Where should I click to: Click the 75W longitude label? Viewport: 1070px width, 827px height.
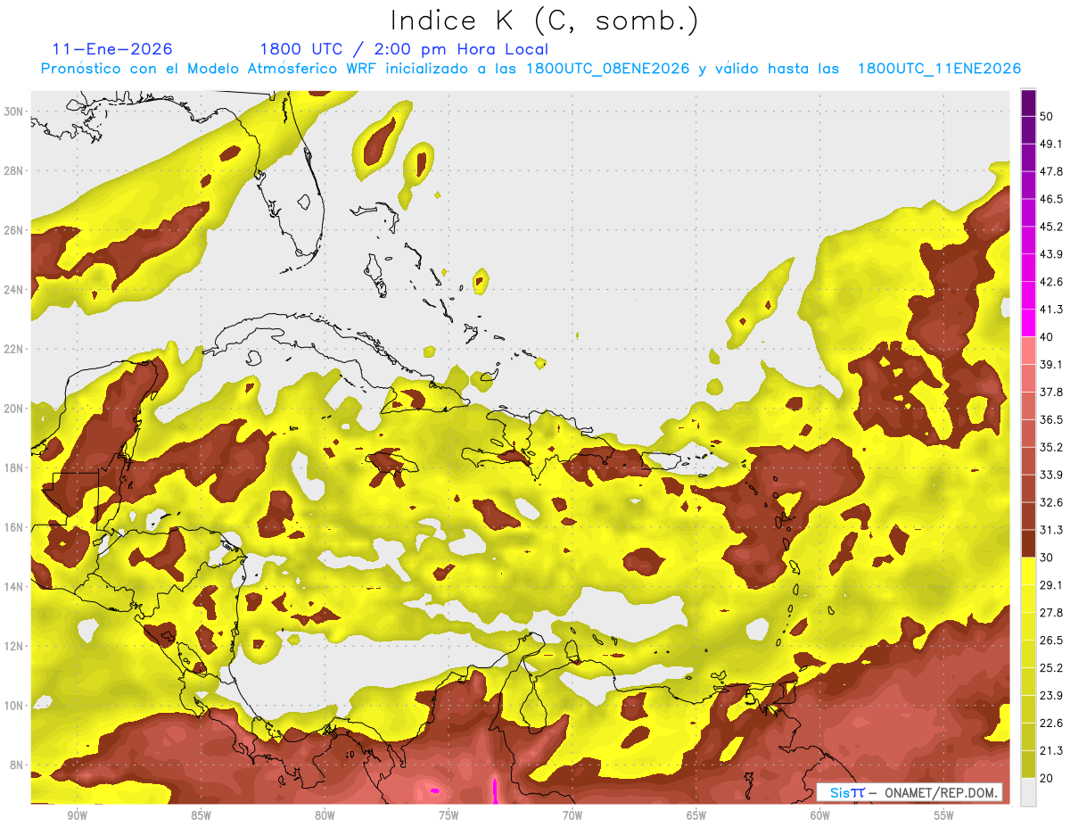point(449,815)
